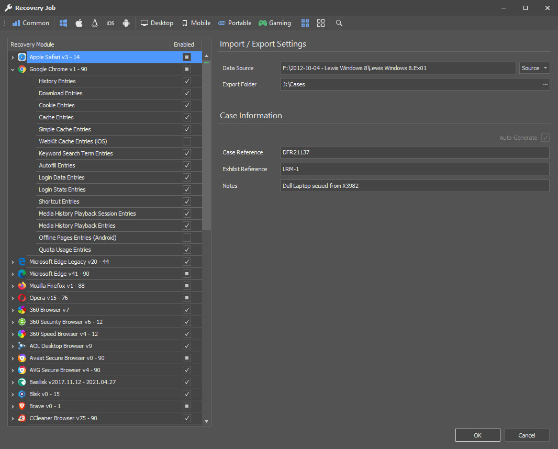558x449 pixels.
Task: Select all modules grid icon
Action: [x=305, y=23]
